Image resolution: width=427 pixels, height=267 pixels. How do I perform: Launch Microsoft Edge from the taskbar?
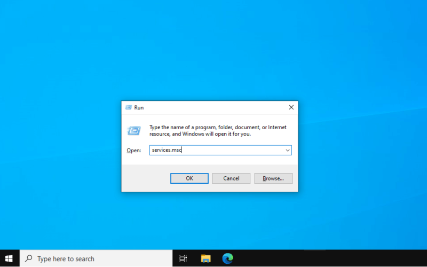coord(228,258)
